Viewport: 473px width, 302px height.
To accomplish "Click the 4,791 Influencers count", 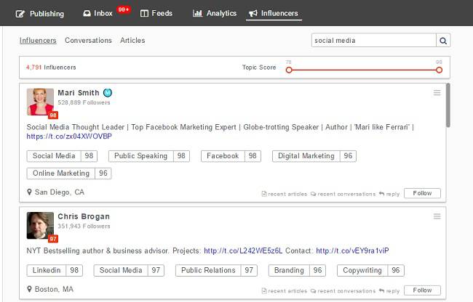I will point(51,68).
